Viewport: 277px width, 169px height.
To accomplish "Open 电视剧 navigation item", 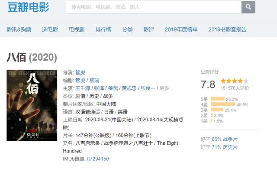I will point(77,29).
